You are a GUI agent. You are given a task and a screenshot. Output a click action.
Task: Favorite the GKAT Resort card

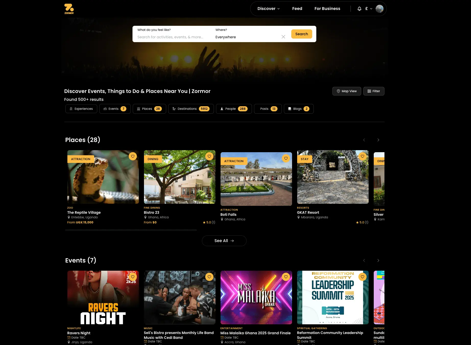[x=363, y=156]
